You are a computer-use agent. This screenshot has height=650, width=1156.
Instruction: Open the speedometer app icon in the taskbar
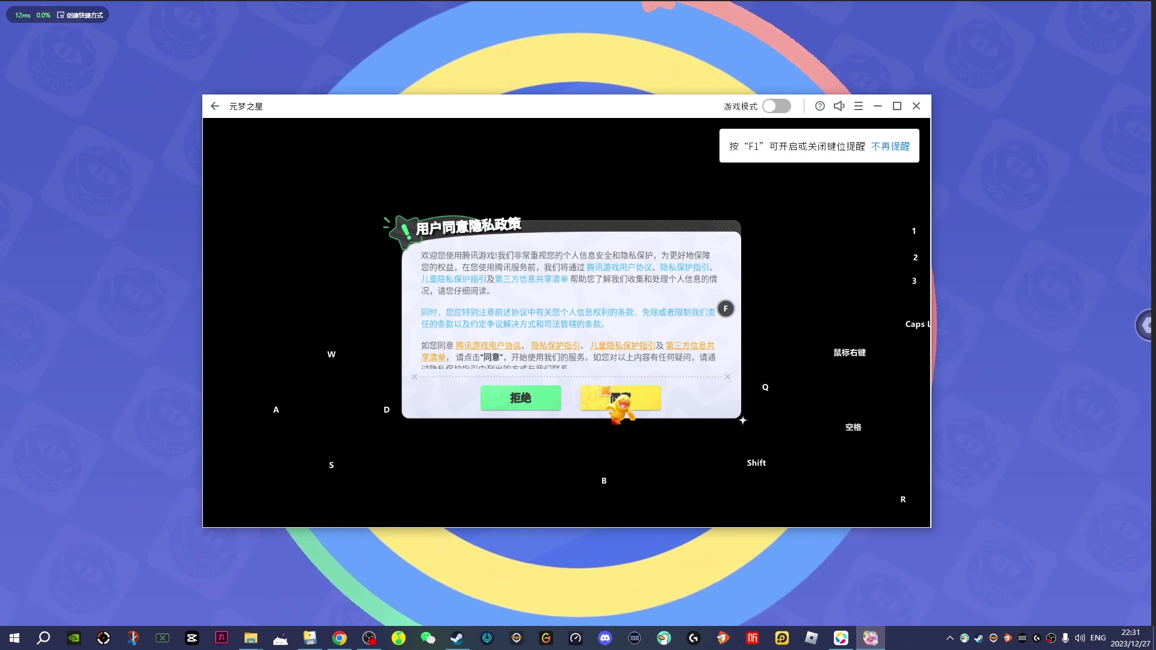coord(576,638)
